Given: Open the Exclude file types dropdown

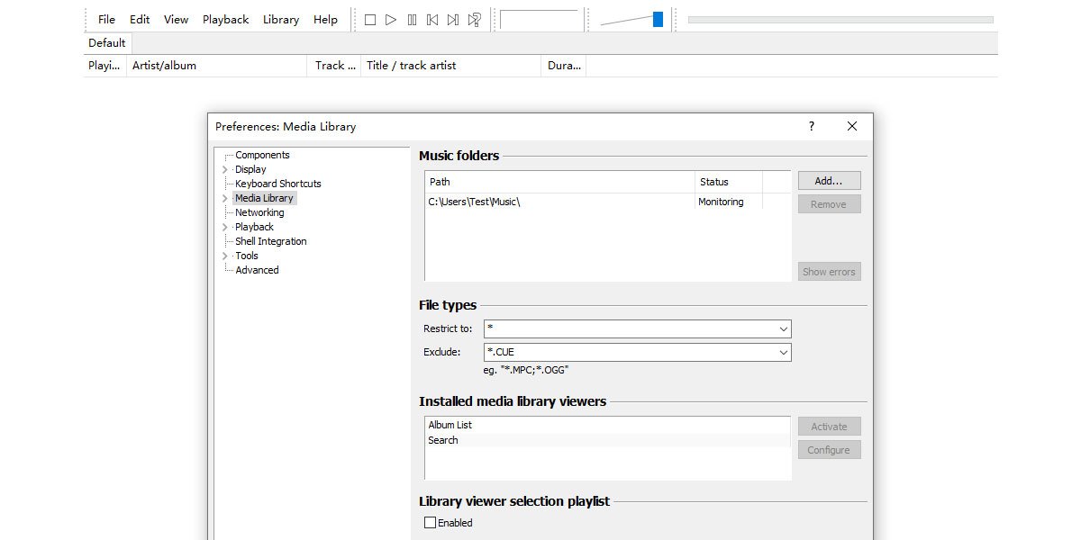Looking at the screenshot, I should [x=783, y=351].
